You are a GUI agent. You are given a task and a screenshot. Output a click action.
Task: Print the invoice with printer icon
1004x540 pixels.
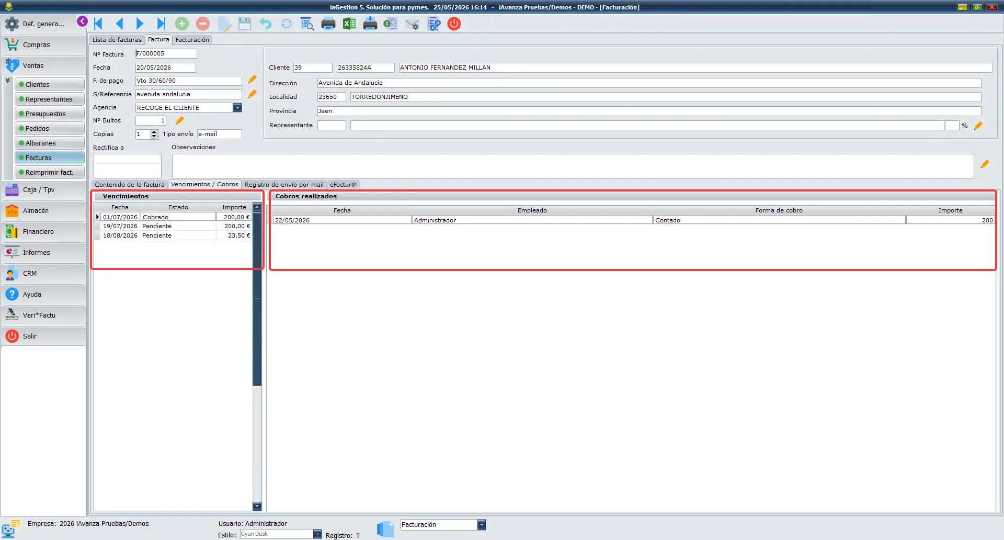pyautogui.click(x=328, y=24)
